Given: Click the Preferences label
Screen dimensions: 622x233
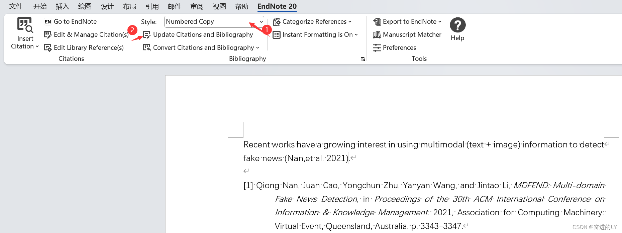Looking at the screenshot, I should pos(399,48).
